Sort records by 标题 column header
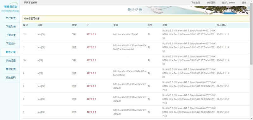Viewport: 253px width, 120px height. tap(40, 25)
